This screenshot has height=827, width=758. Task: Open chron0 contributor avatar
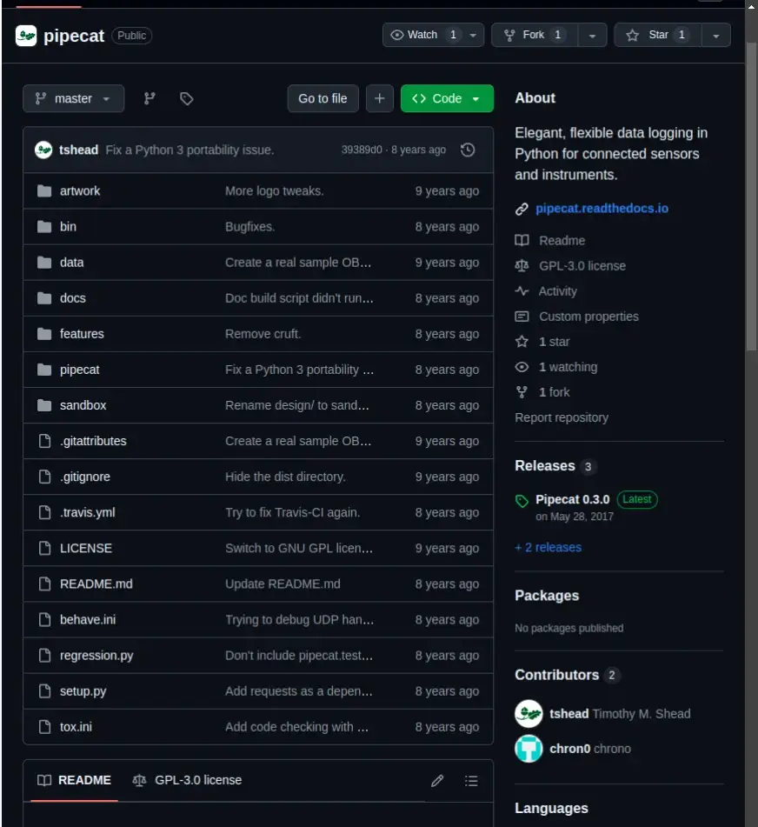coord(529,749)
